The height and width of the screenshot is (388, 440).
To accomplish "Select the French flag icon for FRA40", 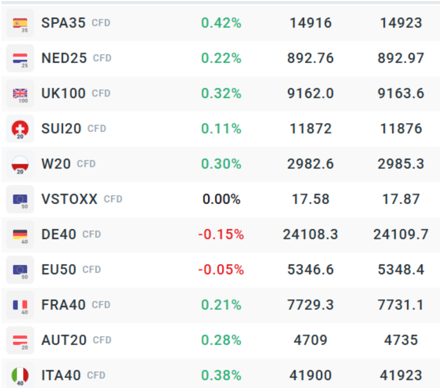I will (x=20, y=305).
